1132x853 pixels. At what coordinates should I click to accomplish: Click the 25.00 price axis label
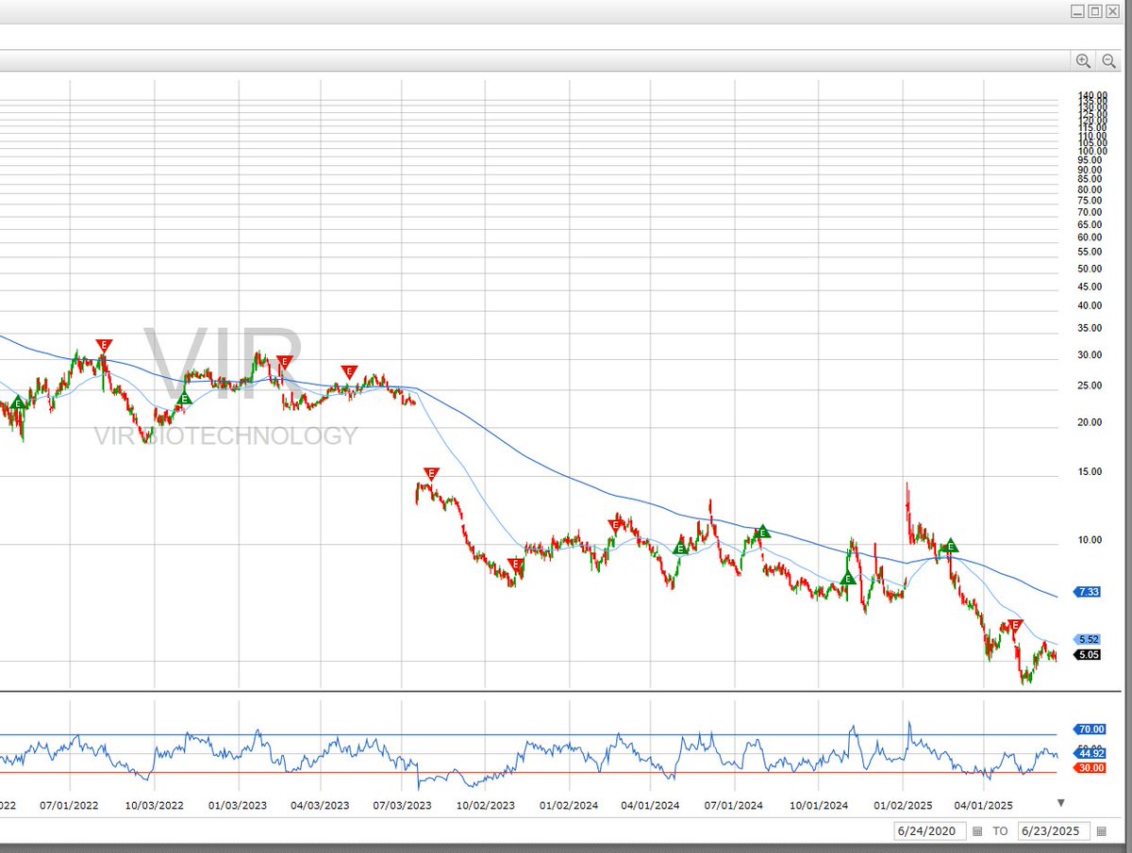point(1090,385)
